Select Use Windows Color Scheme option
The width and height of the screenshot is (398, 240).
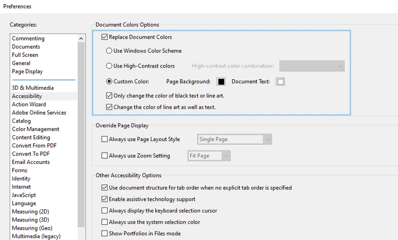coord(109,51)
